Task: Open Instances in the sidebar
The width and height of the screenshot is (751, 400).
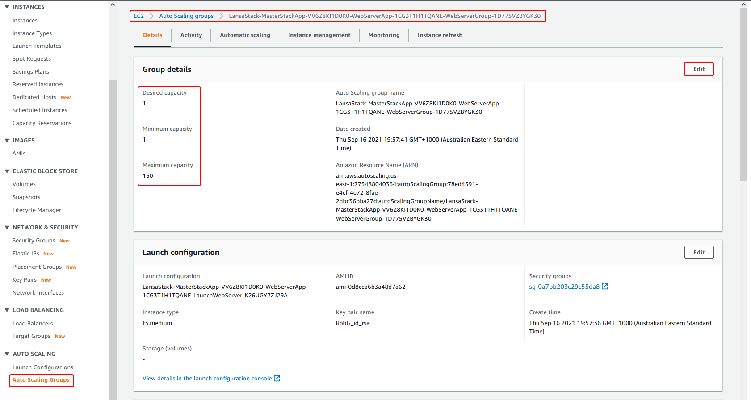Action: [x=25, y=21]
